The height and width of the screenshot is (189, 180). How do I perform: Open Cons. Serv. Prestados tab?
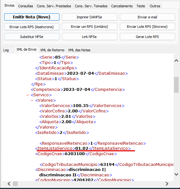[x=54, y=6]
